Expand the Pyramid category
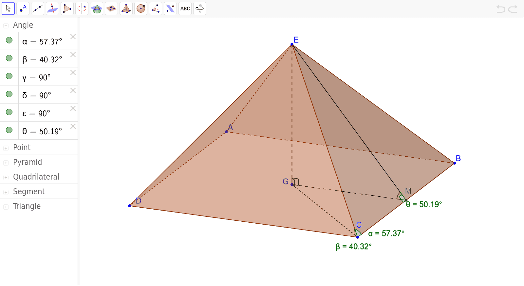 click(6, 163)
